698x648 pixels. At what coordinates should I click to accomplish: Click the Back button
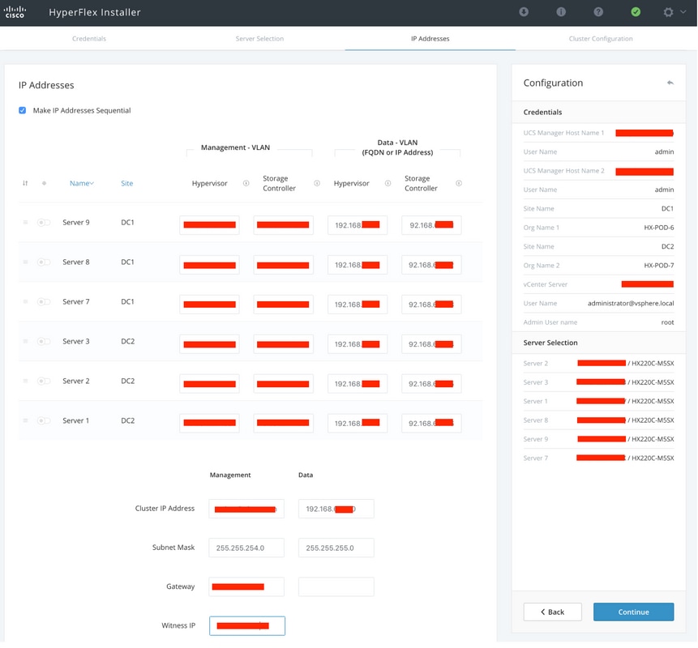552,612
